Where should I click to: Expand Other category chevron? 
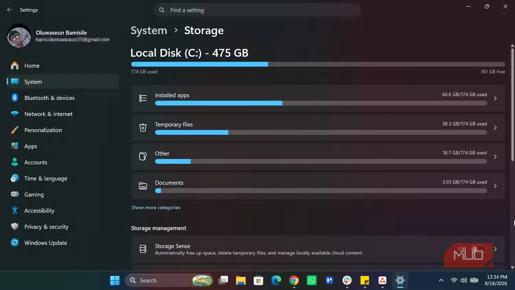pyautogui.click(x=495, y=157)
